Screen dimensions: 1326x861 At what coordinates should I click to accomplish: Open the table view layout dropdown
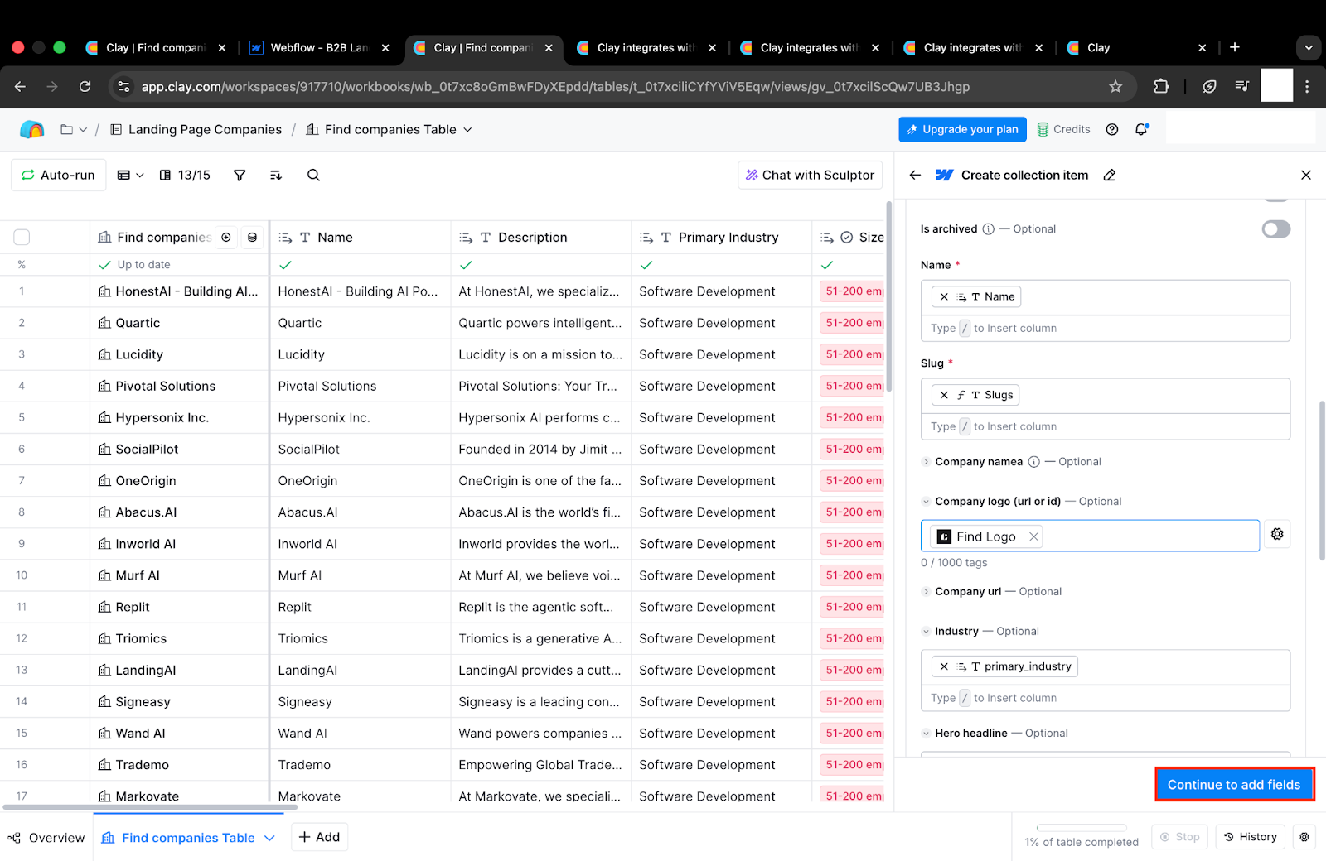point(131,175)
